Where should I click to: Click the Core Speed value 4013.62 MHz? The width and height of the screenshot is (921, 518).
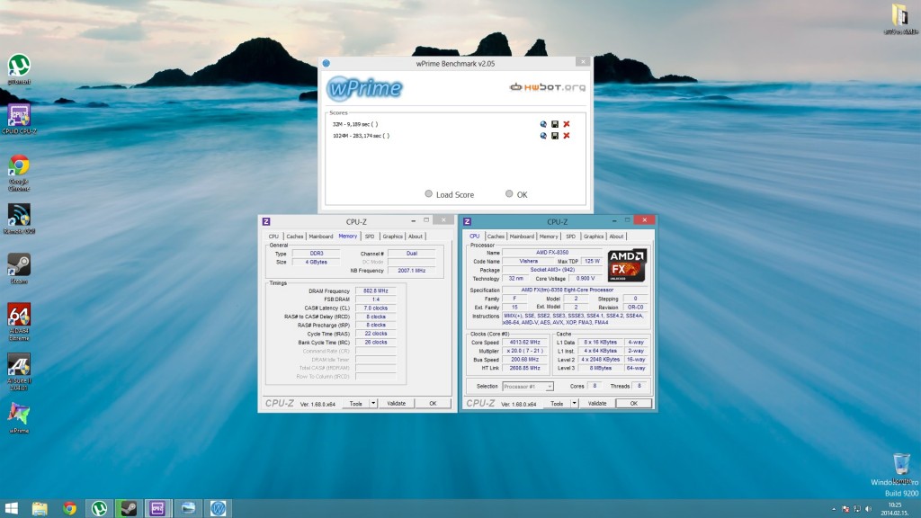pyautogui.click(x=525, y=342)
